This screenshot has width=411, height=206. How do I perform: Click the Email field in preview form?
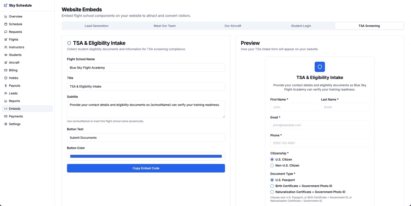(x=320, y=125)
